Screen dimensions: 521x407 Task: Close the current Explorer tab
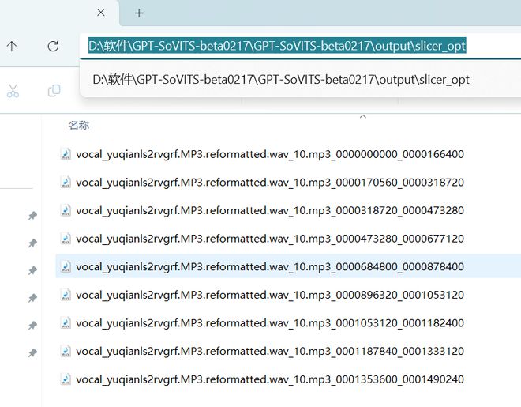point(100,13)
